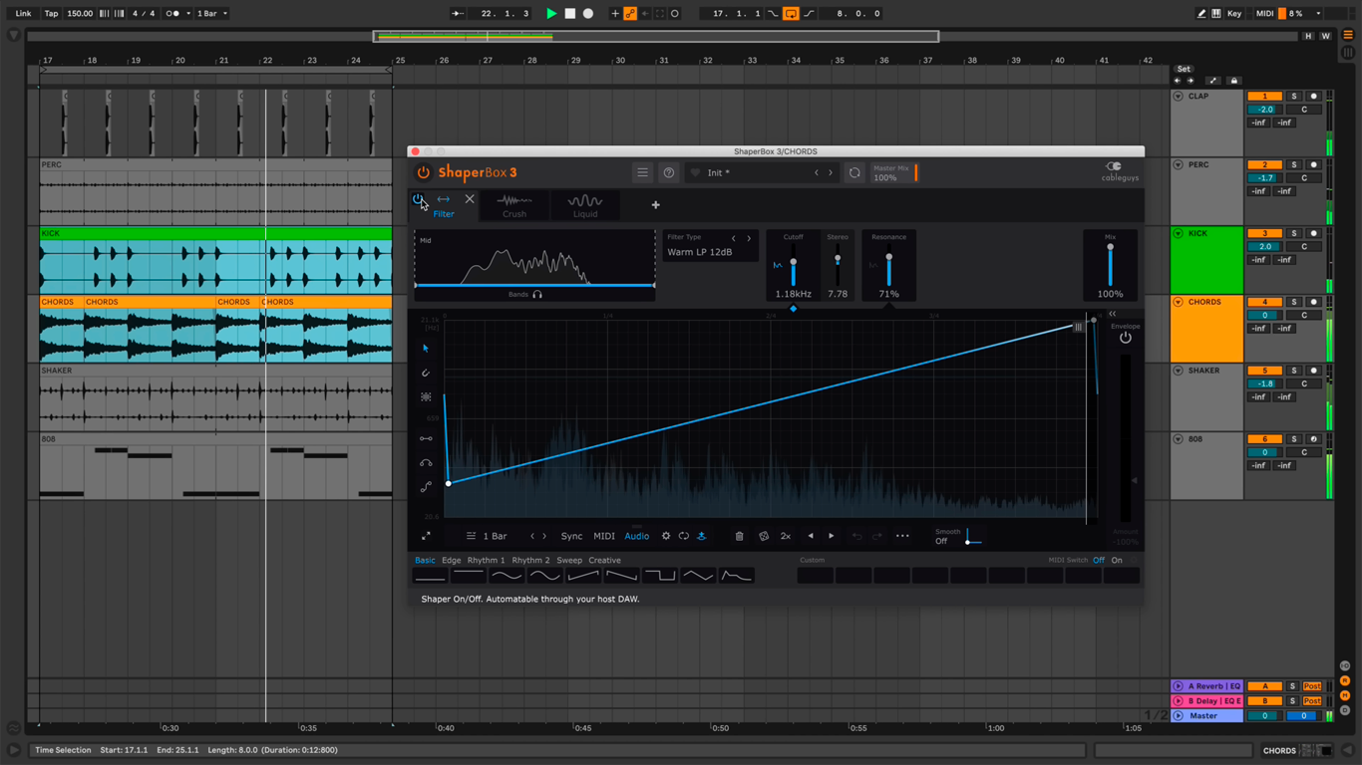The height and width of the screenshot is (765, 1362).
Task: Select next Filter Type arrow
Action: click(749, 238)
